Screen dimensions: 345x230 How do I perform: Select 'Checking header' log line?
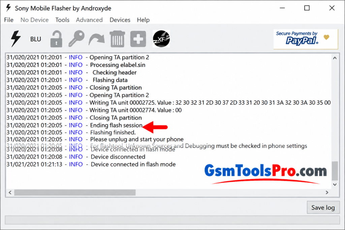point(71,72)
